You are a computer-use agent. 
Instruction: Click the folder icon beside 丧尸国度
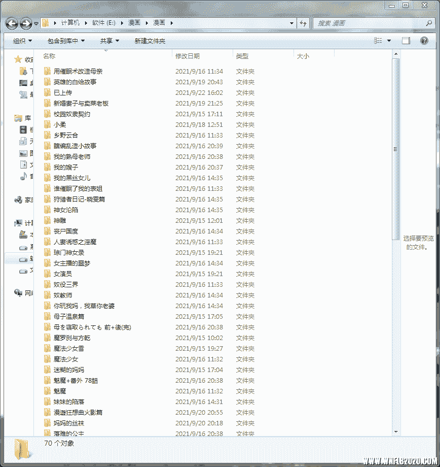coord(47,231)
